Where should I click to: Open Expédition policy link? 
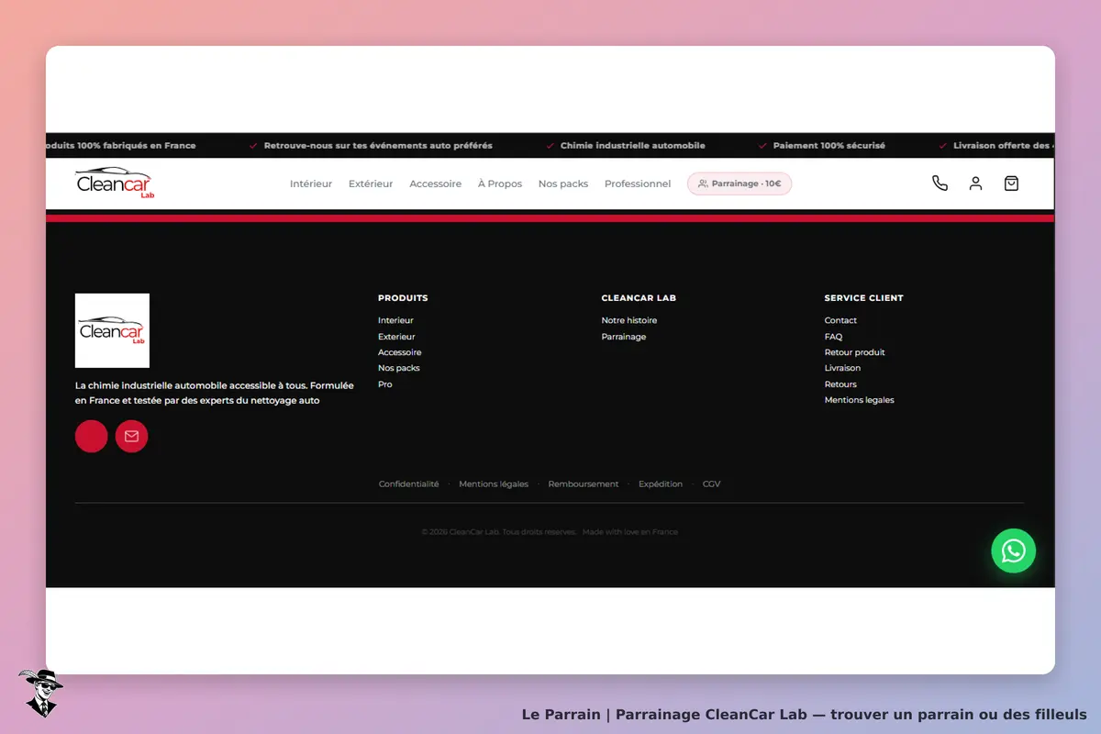[661, 484]
